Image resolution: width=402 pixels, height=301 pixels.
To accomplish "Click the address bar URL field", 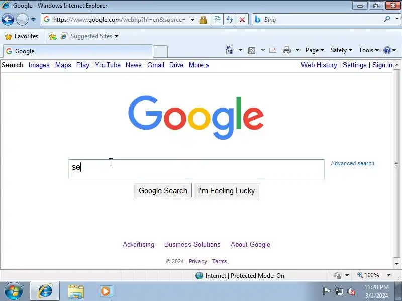I will pyautogui.click(x=119, y=20).
